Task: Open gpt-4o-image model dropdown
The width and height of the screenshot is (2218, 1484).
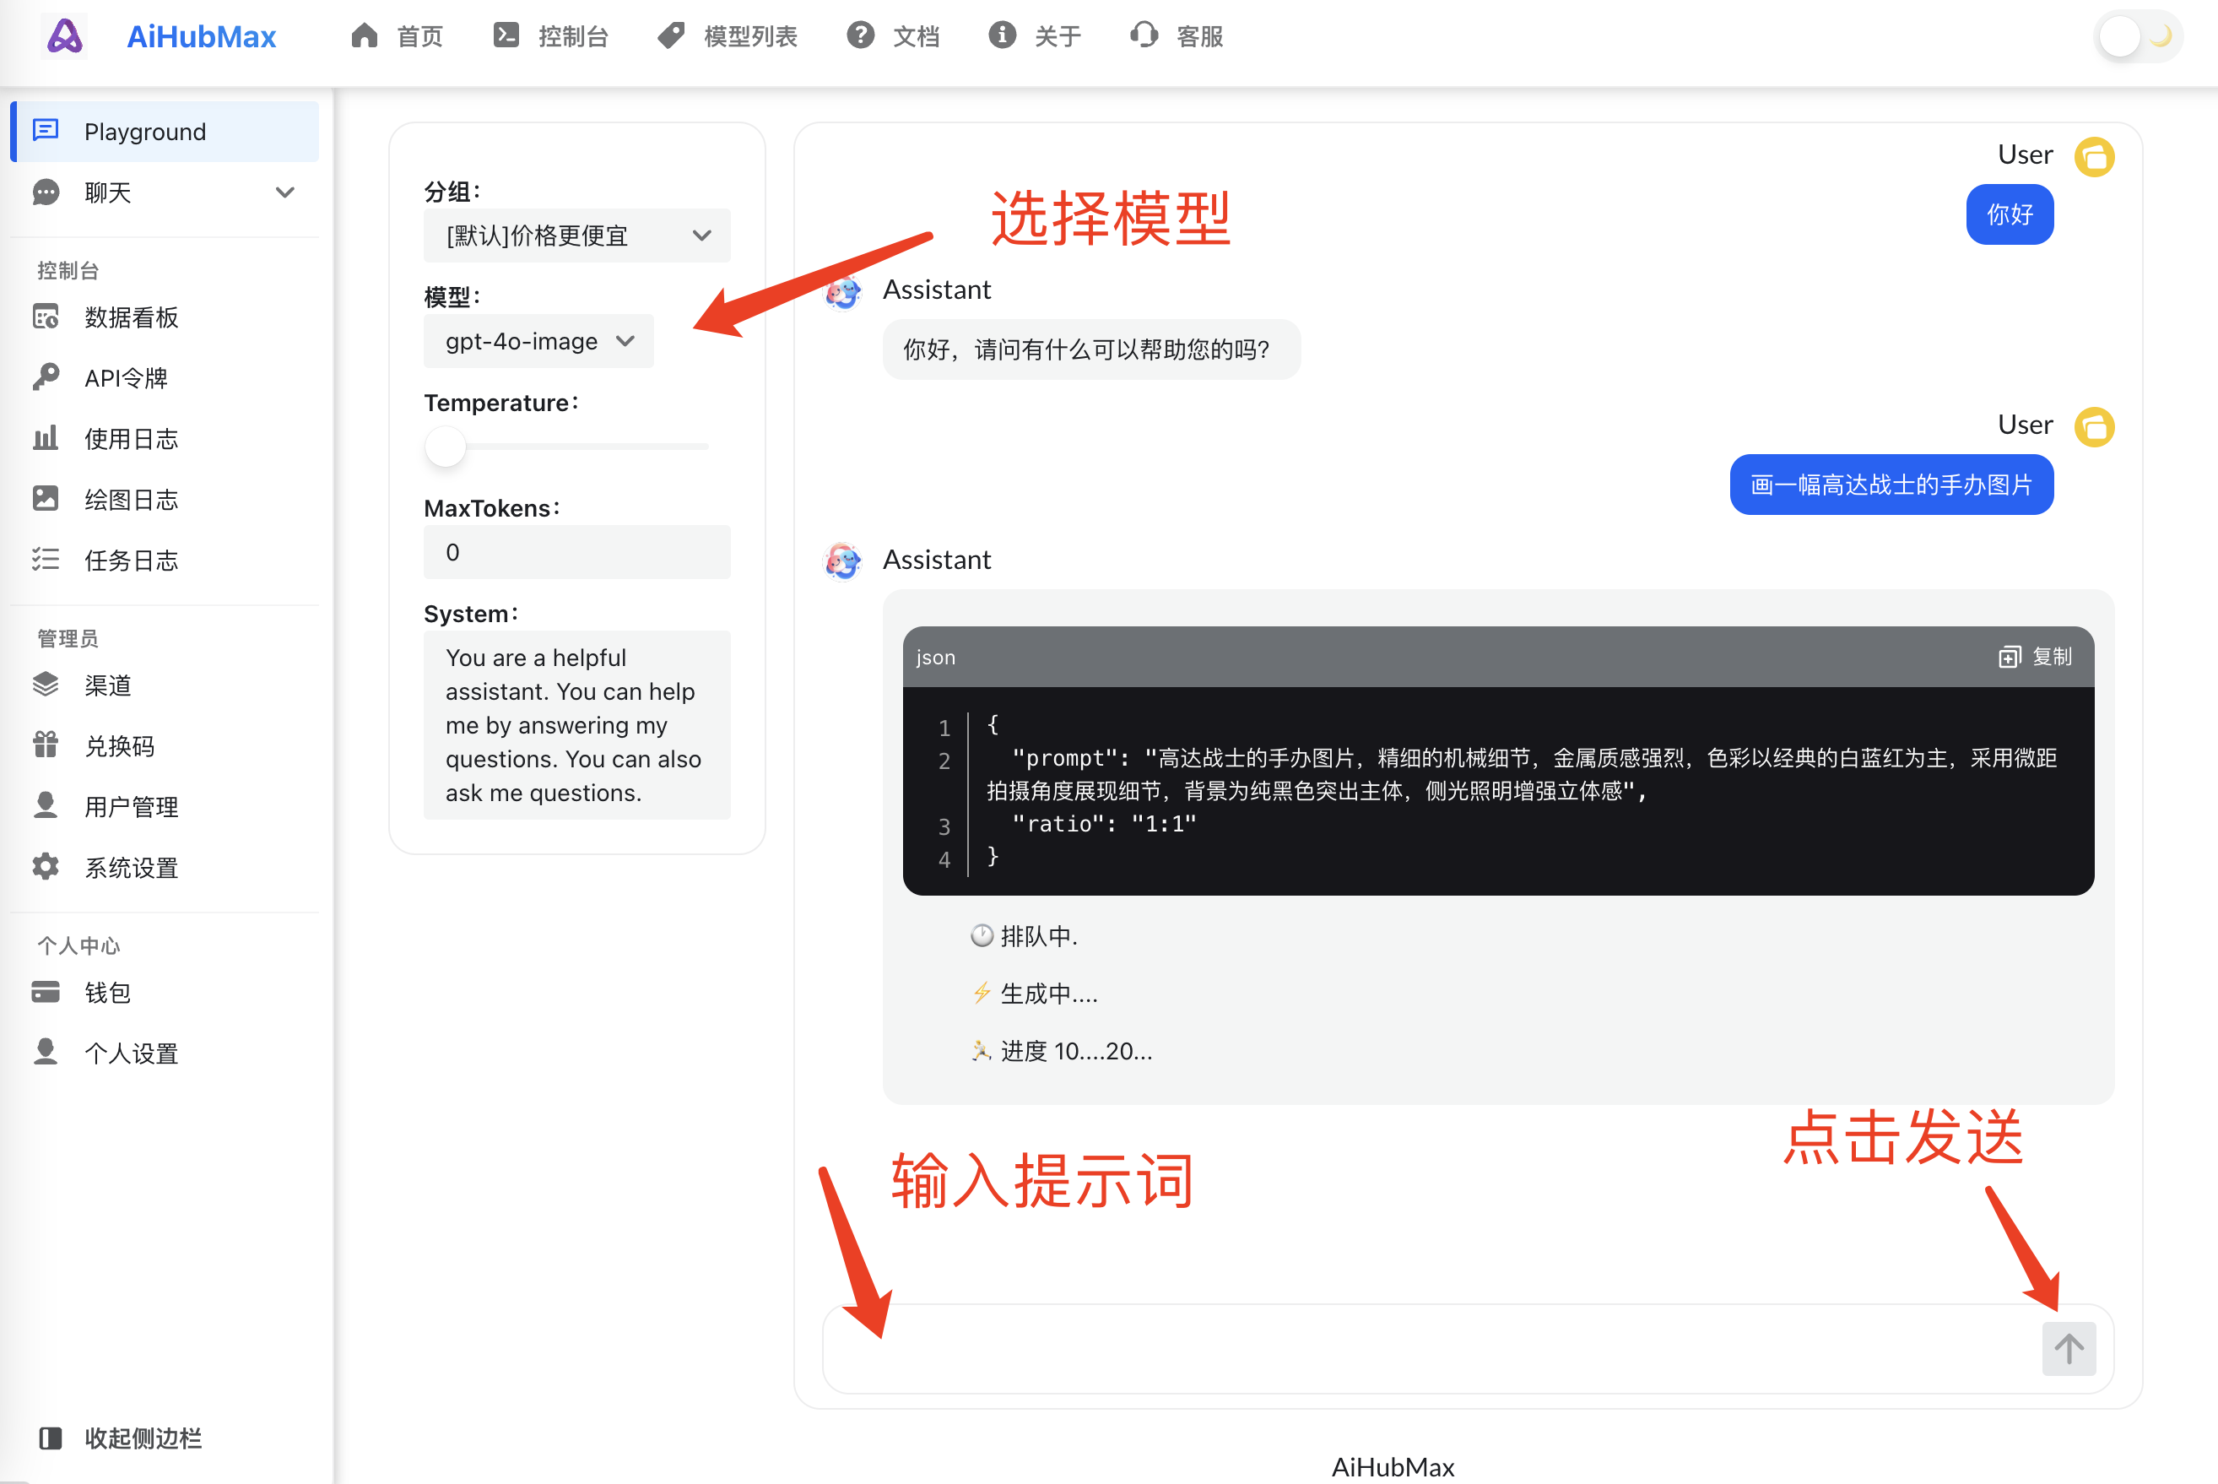Action: click(538, 341)
